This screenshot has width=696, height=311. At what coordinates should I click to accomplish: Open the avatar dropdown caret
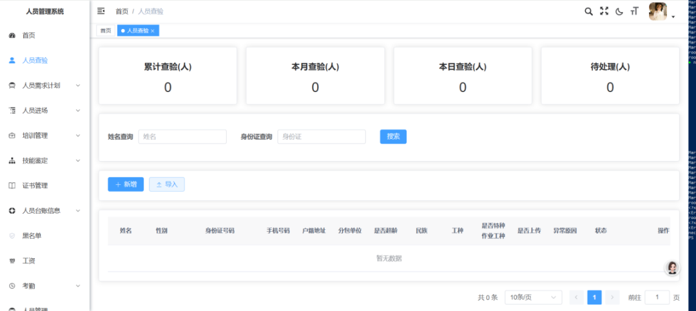(673, 17)
